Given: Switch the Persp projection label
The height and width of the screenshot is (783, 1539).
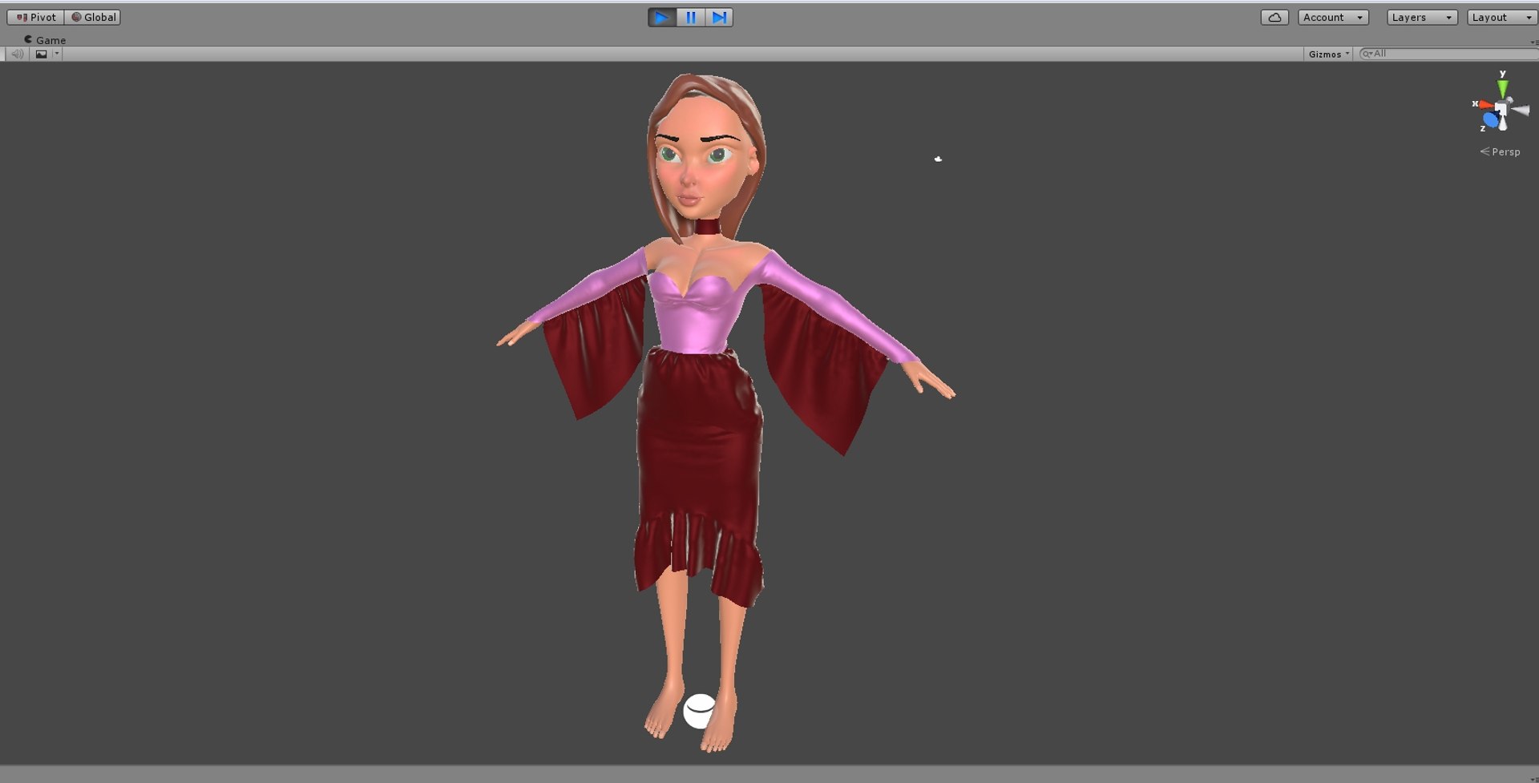Looking at the screenshot, I should (x=1500, y=151).
